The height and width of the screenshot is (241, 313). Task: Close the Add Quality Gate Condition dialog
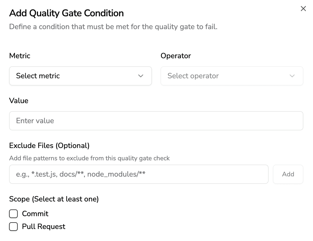303,9
